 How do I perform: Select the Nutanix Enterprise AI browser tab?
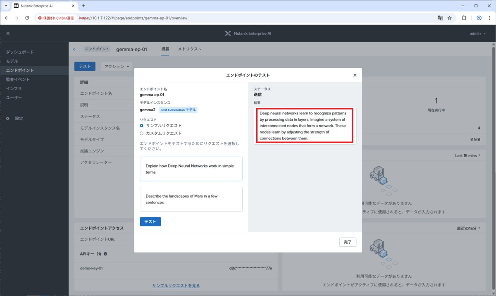(x=45, y=6)
